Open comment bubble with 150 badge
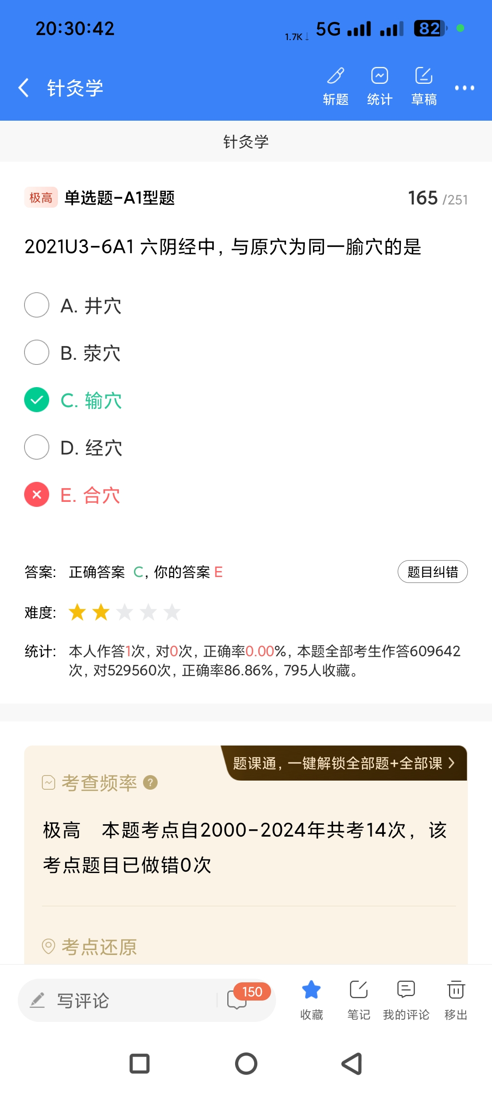This screenshot has width=492, height=1093. pos(238,1000)
